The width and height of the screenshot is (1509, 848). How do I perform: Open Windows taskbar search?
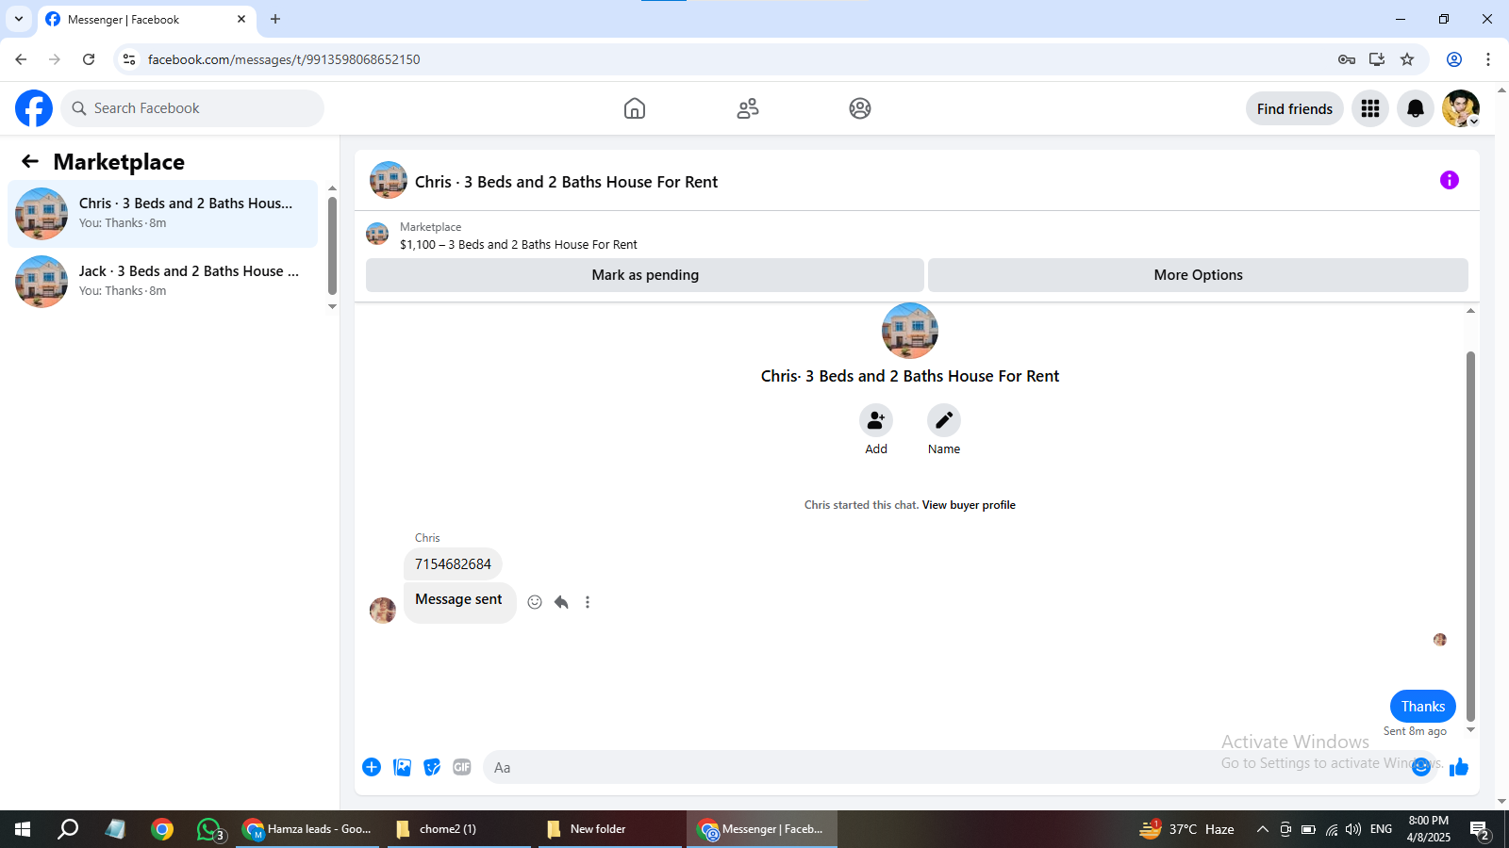(68, 829)
